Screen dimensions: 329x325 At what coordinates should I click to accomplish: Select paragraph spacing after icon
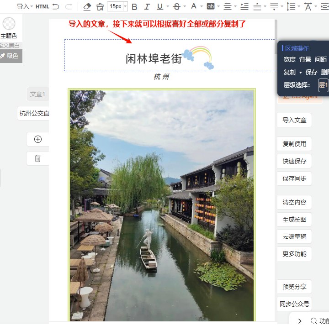click(274, 7)
